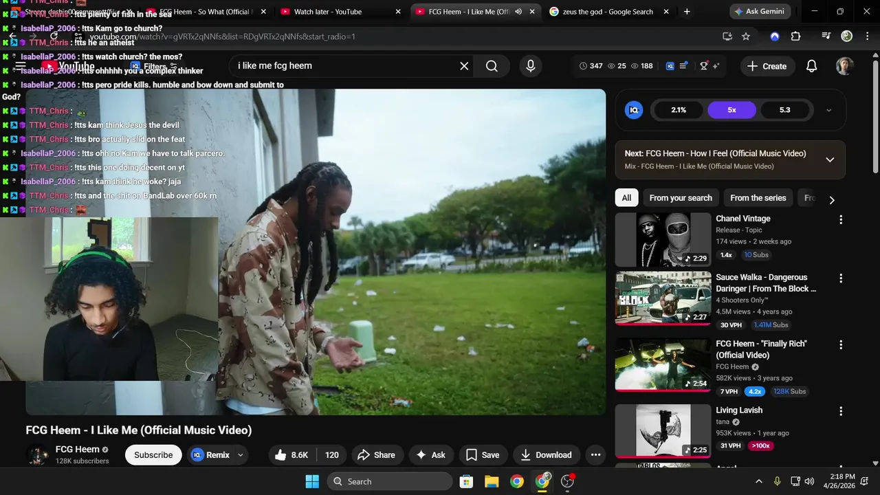Open the vidIQ list icon in stats bar
This screenshot has height=495, width=880.
(684, 66)
